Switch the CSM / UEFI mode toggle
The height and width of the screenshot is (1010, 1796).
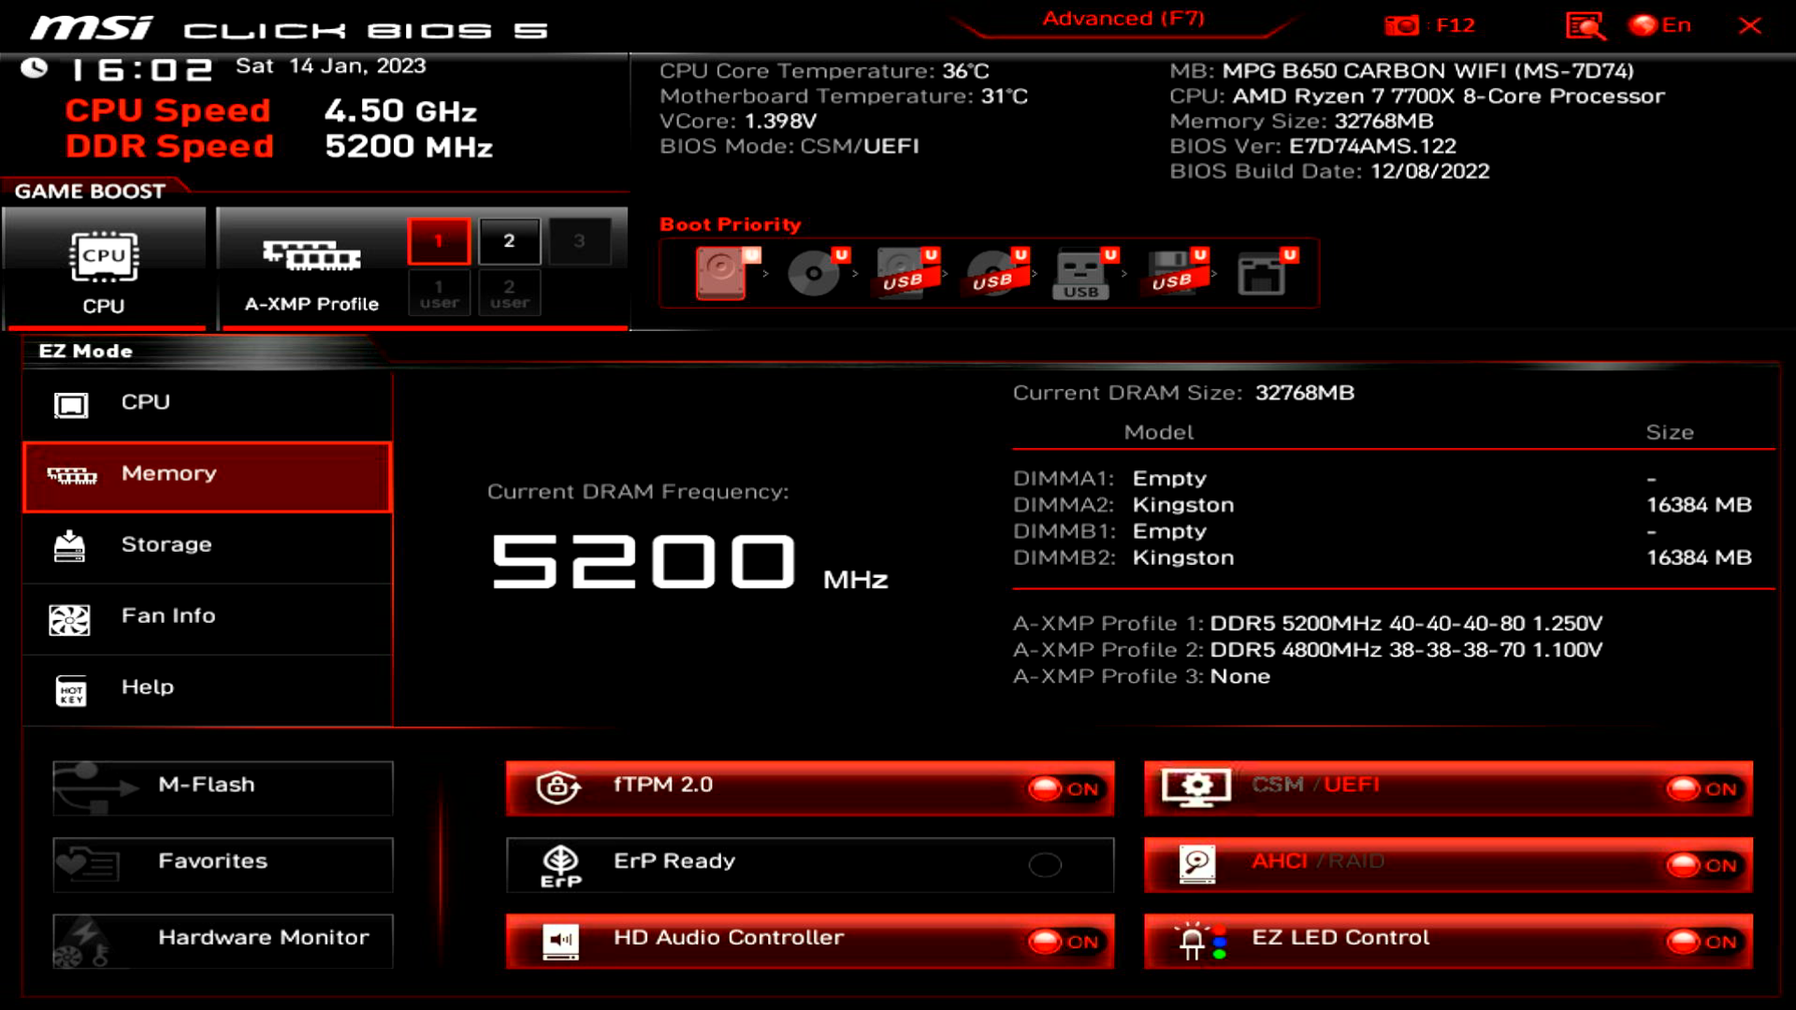[1701, 788]
